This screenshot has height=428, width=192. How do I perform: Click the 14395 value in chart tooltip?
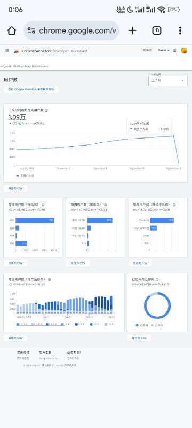click(164, 129)
